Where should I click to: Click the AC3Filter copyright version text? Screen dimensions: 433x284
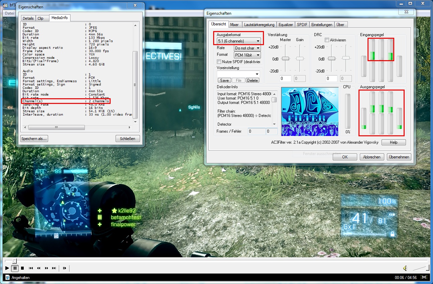pyautogui.click(x=324, y=142)
